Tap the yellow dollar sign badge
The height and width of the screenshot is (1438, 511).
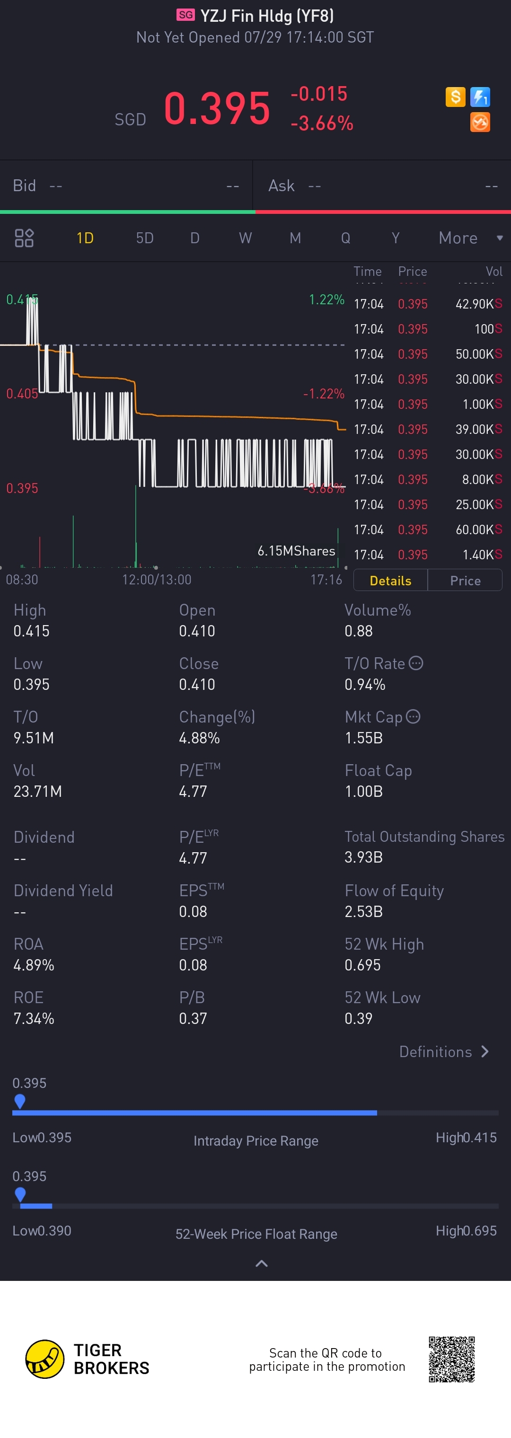click(455, 97)
